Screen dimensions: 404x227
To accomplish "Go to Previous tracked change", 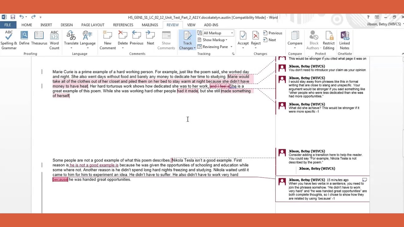I will (x=273, y=33).
